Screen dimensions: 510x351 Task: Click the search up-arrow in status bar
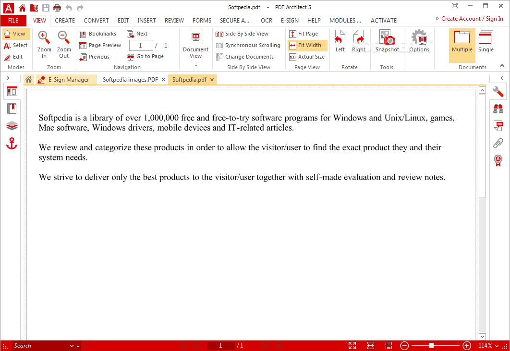click(78, 346)
